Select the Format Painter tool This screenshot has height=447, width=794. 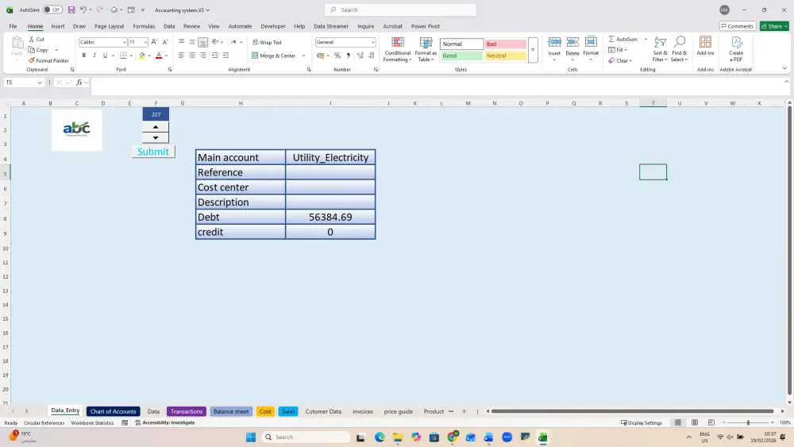point(48,60)
